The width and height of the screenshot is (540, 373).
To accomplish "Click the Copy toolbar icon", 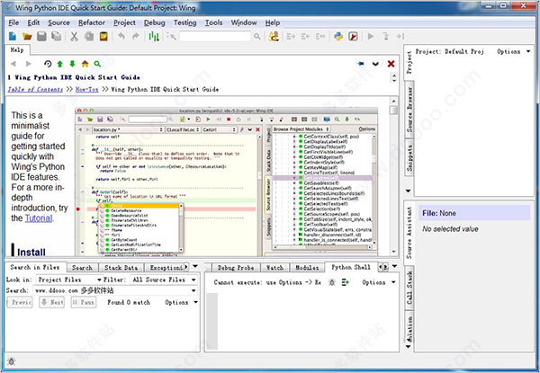I will (x=89, y=36).
